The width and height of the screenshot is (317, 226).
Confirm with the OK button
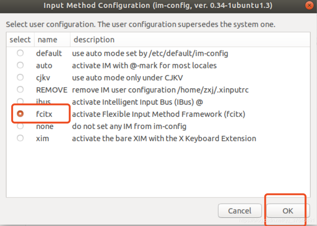click(x=288, y=211)
